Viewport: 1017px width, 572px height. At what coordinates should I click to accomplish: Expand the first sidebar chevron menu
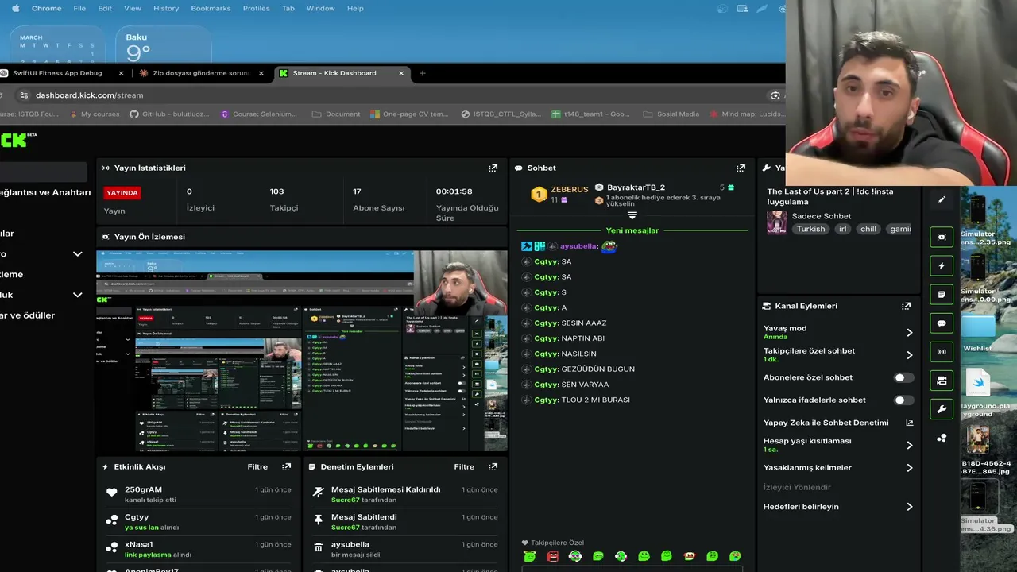77,254
